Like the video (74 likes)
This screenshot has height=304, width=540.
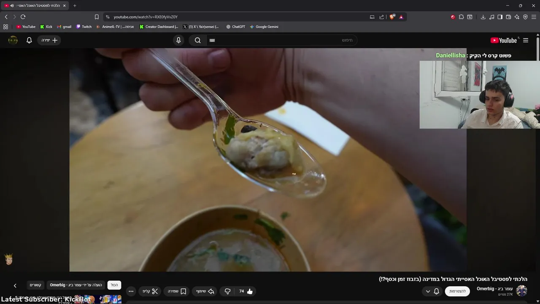pyautogui.click(x=246, y=291)
